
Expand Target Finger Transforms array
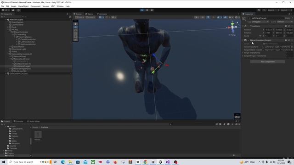243,56
